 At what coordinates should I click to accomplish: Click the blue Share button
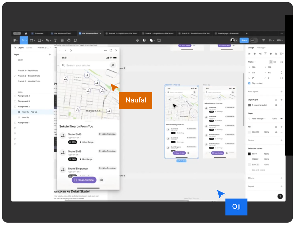(x=244, y=40)
